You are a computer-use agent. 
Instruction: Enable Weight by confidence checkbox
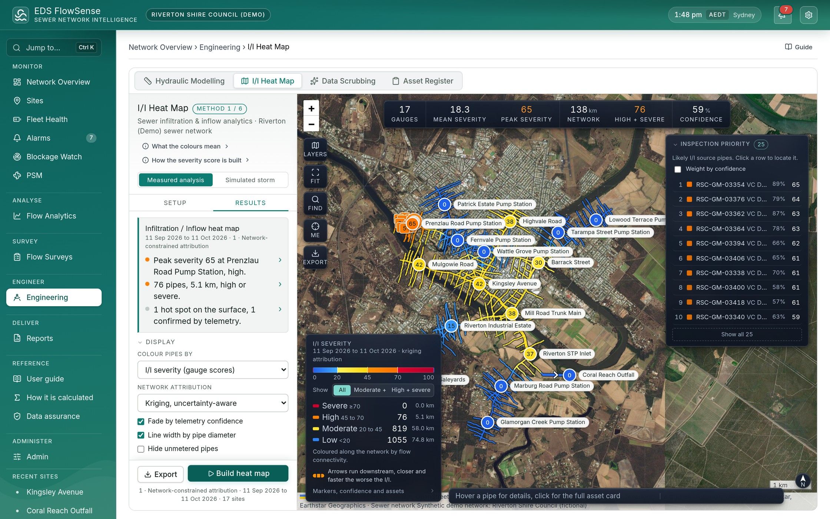click(x=678, y=169)
